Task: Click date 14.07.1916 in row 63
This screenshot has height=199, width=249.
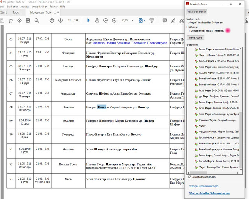Action: (25, 39)
